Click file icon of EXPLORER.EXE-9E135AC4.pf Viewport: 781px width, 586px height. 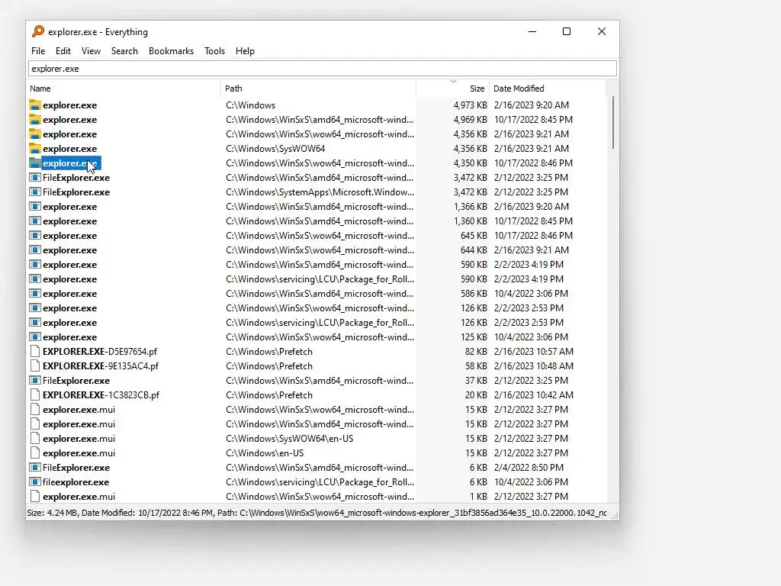35,365
